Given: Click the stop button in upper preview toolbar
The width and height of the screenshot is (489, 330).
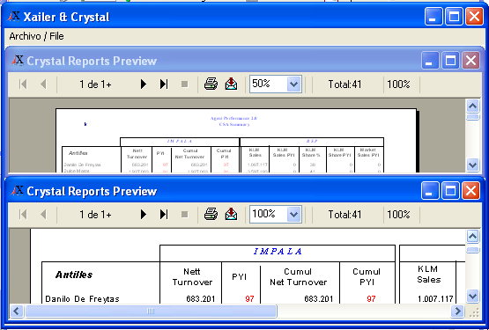Looking at the screenshot, I should click(x=185, y=84).
